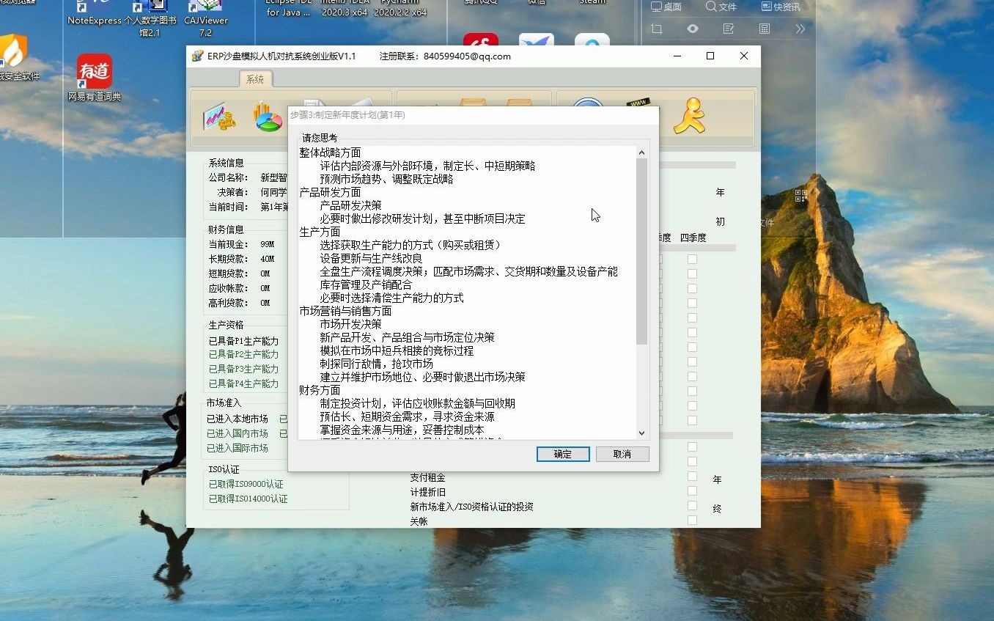Click the 产品研发决策 line

(x=350, y=205)
